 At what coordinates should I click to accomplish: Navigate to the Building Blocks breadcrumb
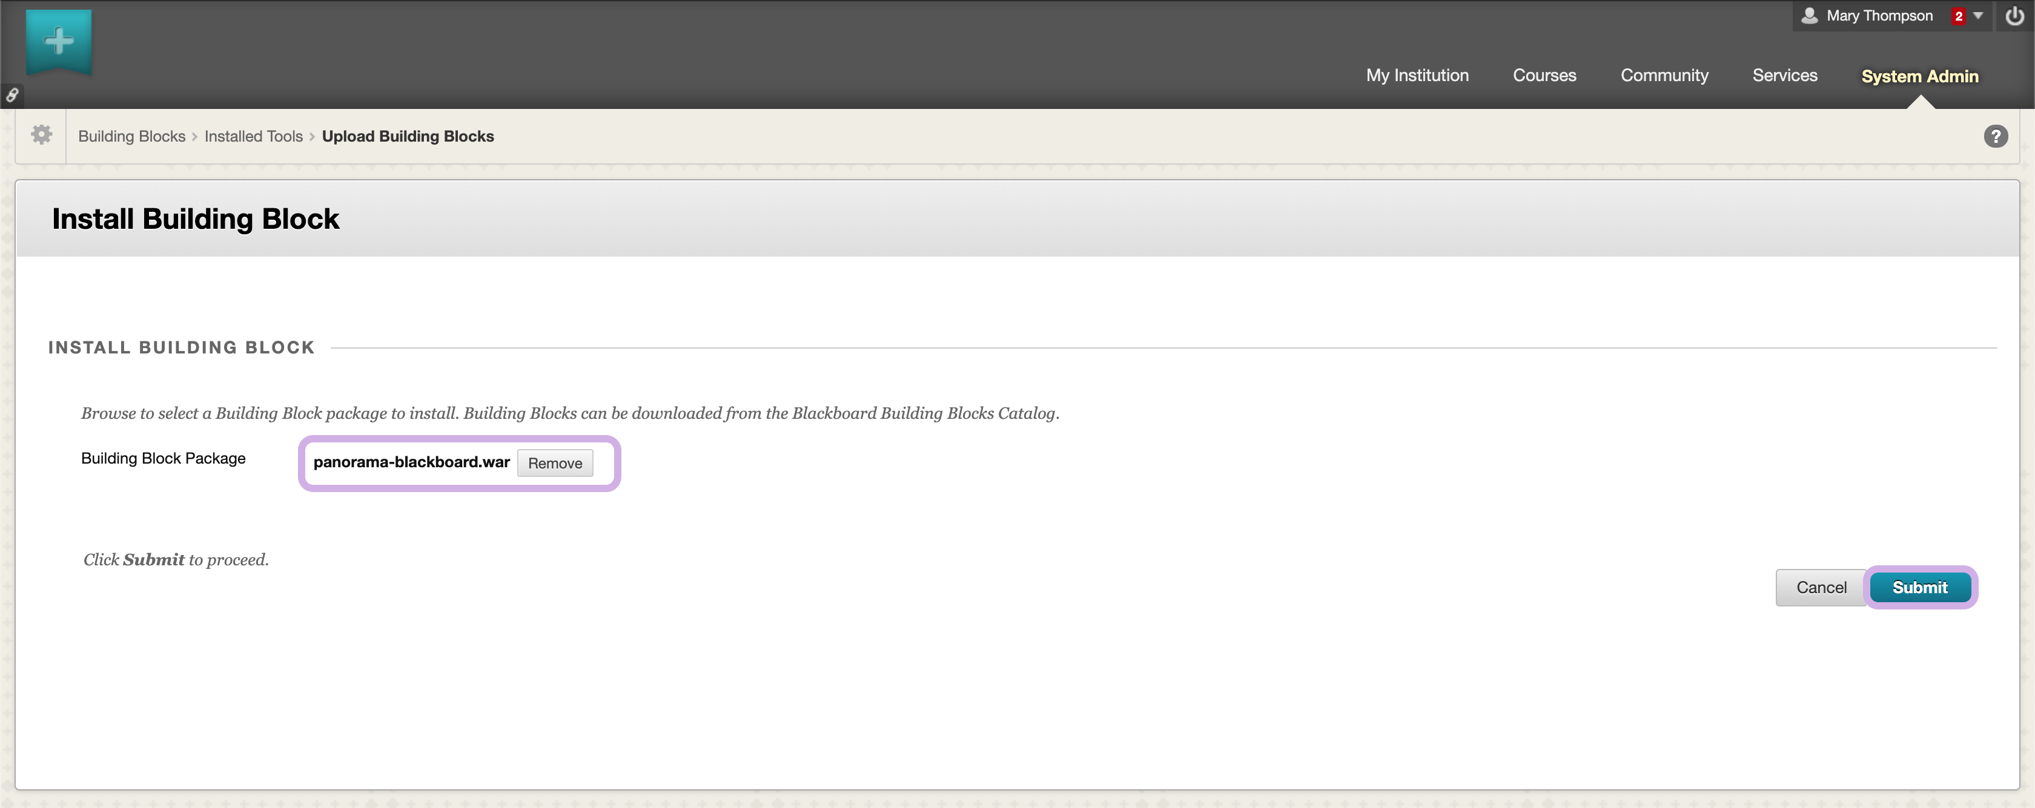tap(131, 137)
